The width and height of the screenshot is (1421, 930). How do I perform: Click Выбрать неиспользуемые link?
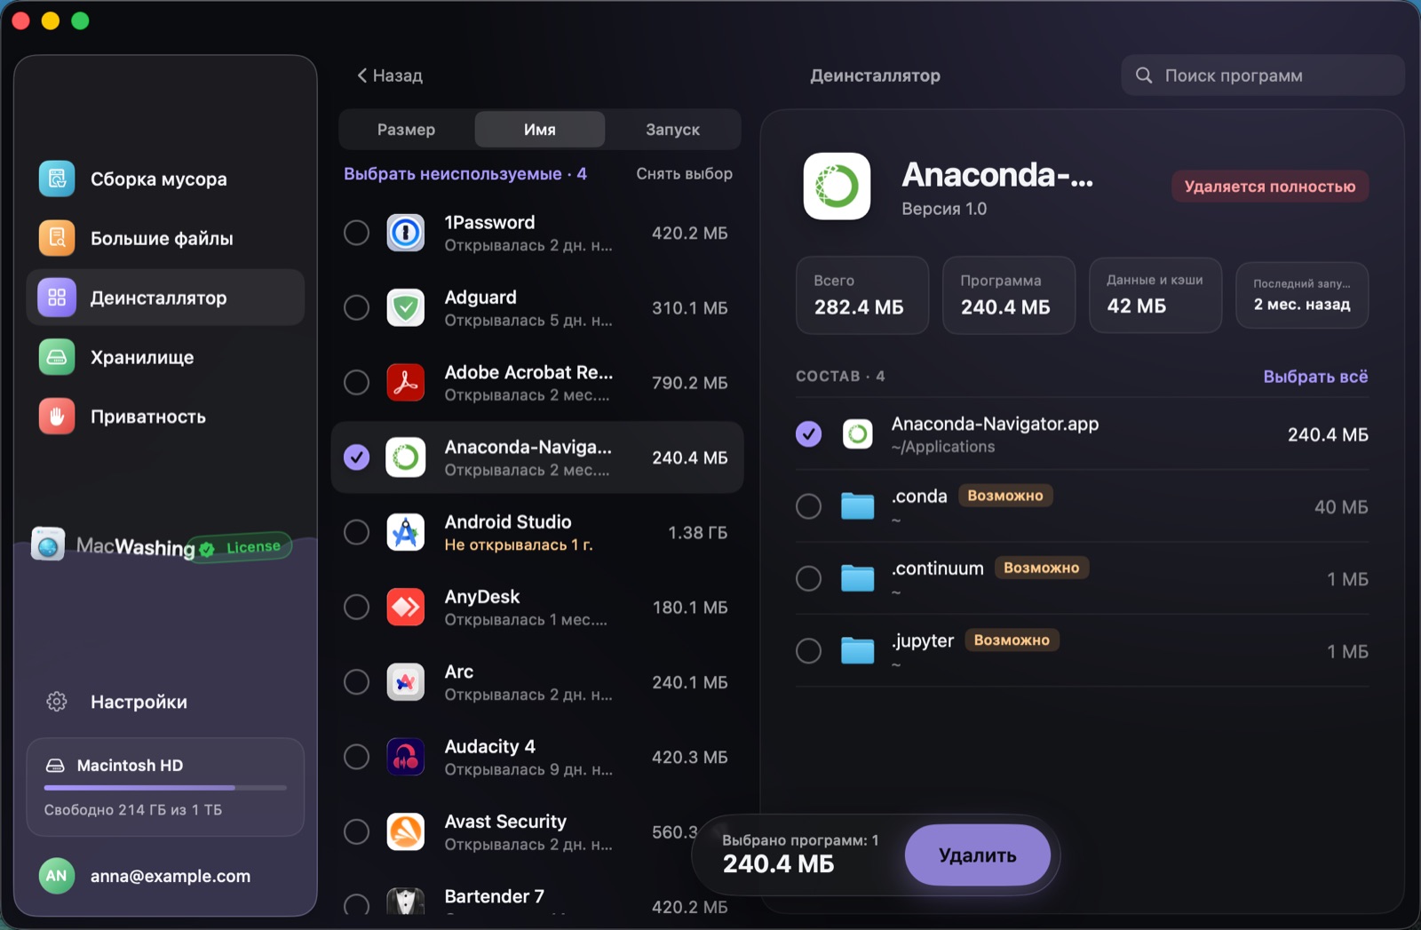point(453,174)
